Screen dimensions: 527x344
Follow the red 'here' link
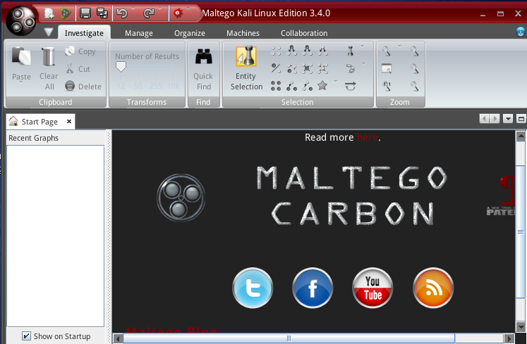pos(368,137)
